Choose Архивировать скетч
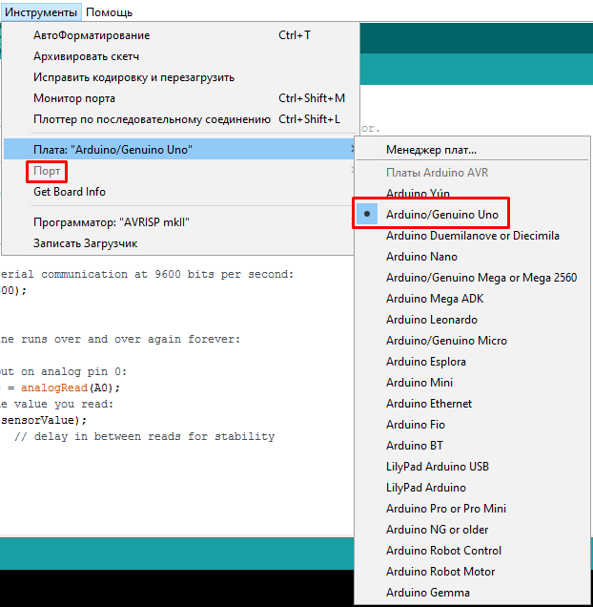This screenshot has width=593, height=607. pyautogui.click(x=180, y=56)
